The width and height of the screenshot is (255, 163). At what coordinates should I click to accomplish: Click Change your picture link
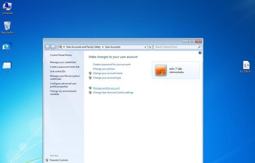[x=104, y=69]
